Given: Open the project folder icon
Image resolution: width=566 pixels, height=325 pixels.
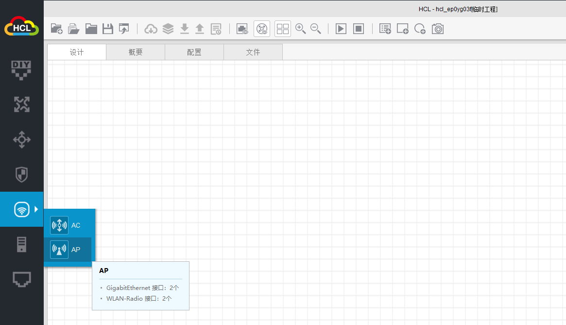Looking at the screenshot, I should [x=91, y=29].
